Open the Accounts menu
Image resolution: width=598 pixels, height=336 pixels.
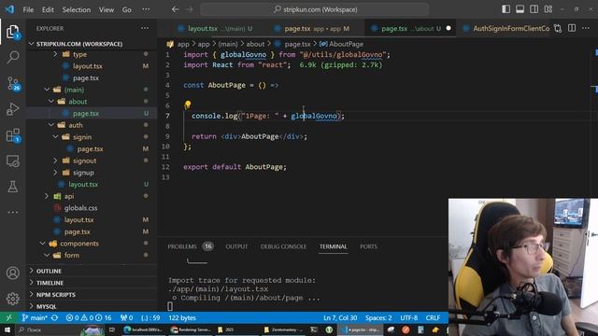click(12, 273)
